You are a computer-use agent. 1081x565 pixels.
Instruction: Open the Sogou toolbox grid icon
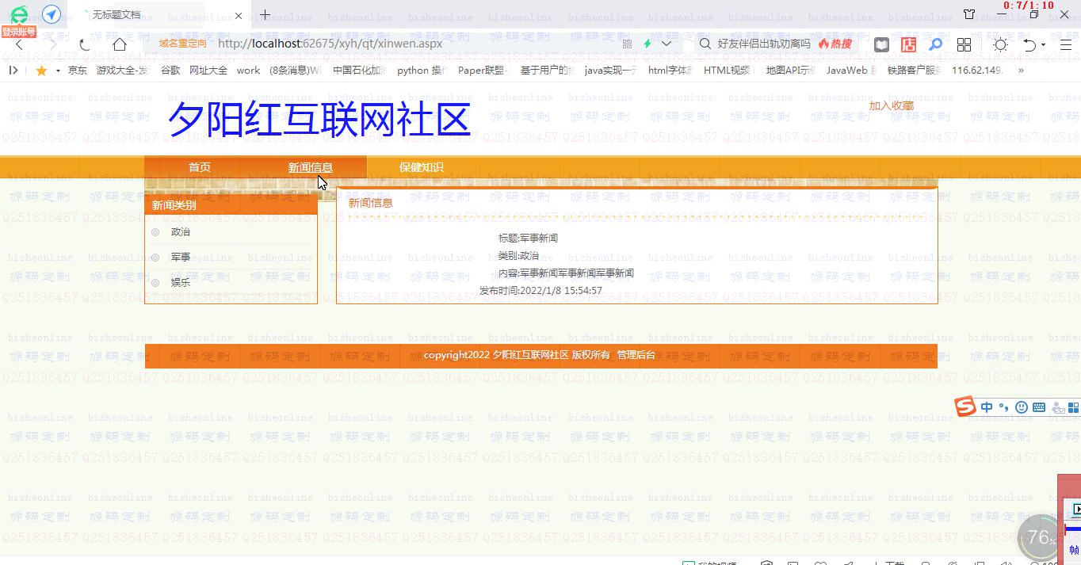[1075, 408]
